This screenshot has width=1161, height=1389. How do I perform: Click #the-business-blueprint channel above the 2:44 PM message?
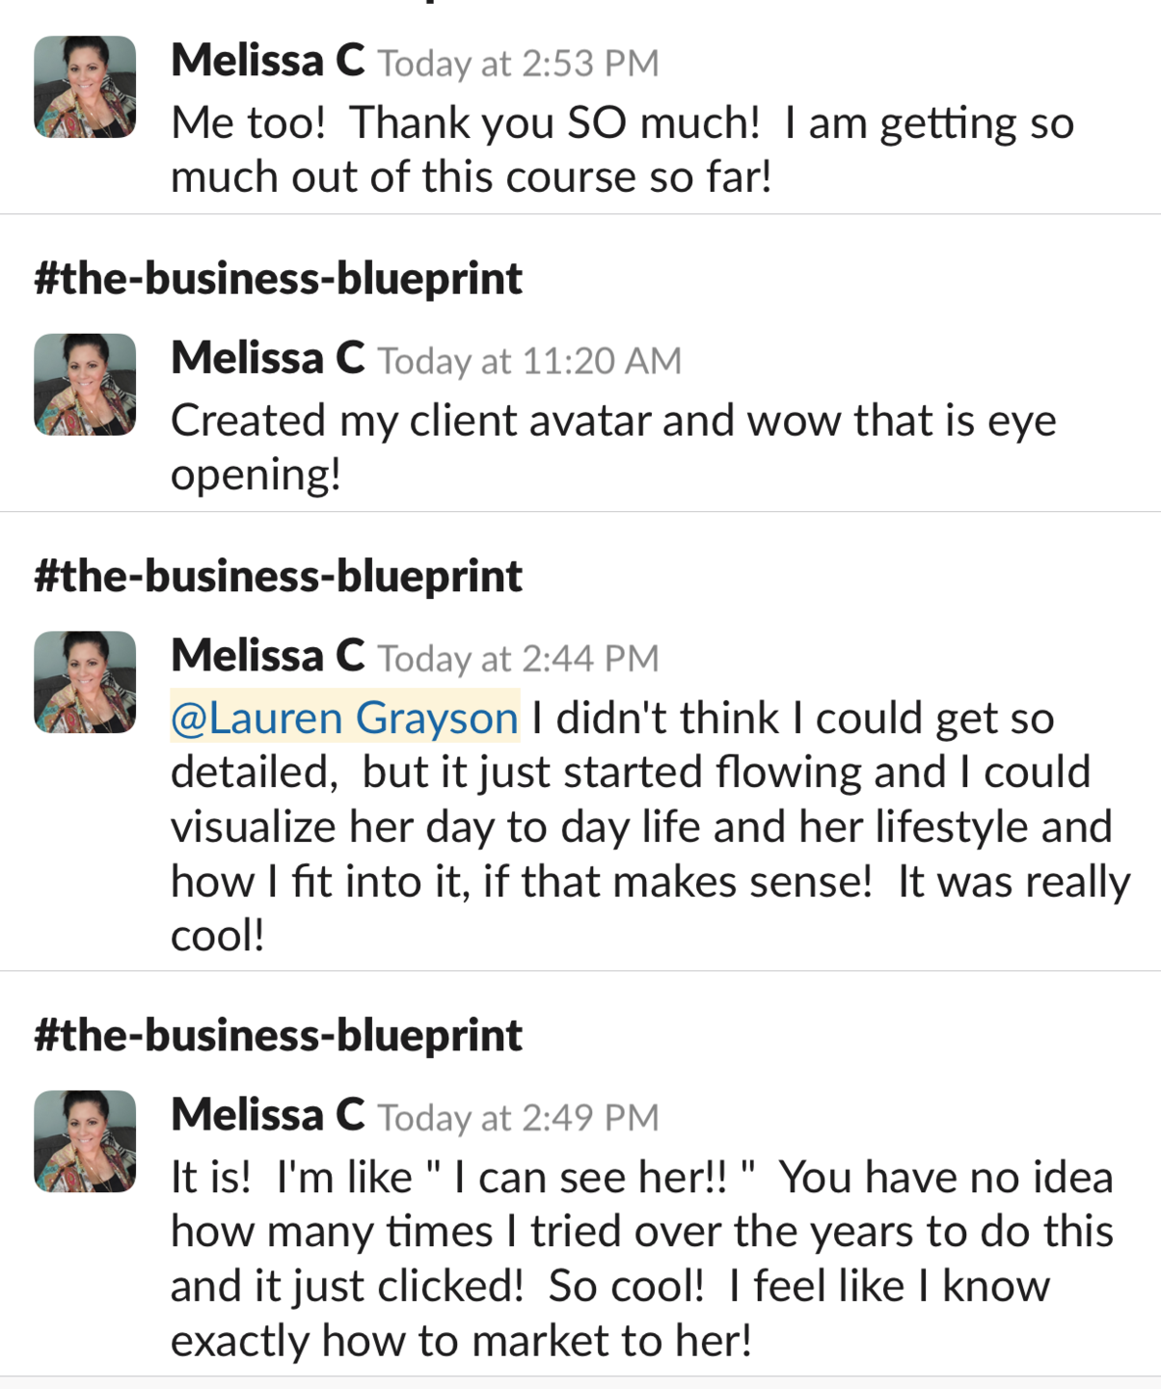click(278, 576)
